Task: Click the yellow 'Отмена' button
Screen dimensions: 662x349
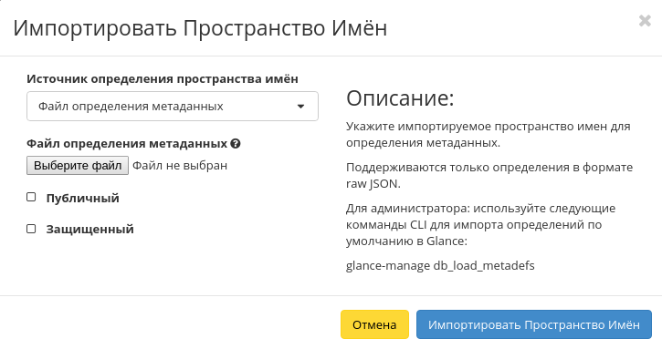Action: pos(374,324)
